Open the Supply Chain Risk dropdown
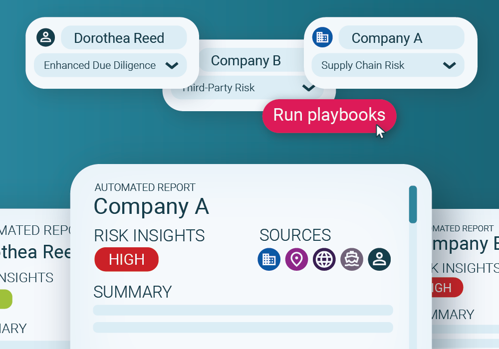 [388, 65]
